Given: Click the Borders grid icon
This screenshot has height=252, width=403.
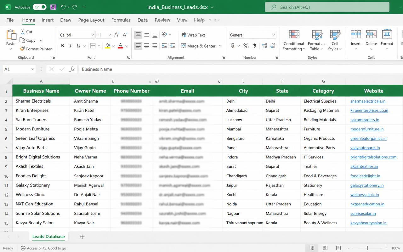Looking at the screenshot, I should 93,46.
